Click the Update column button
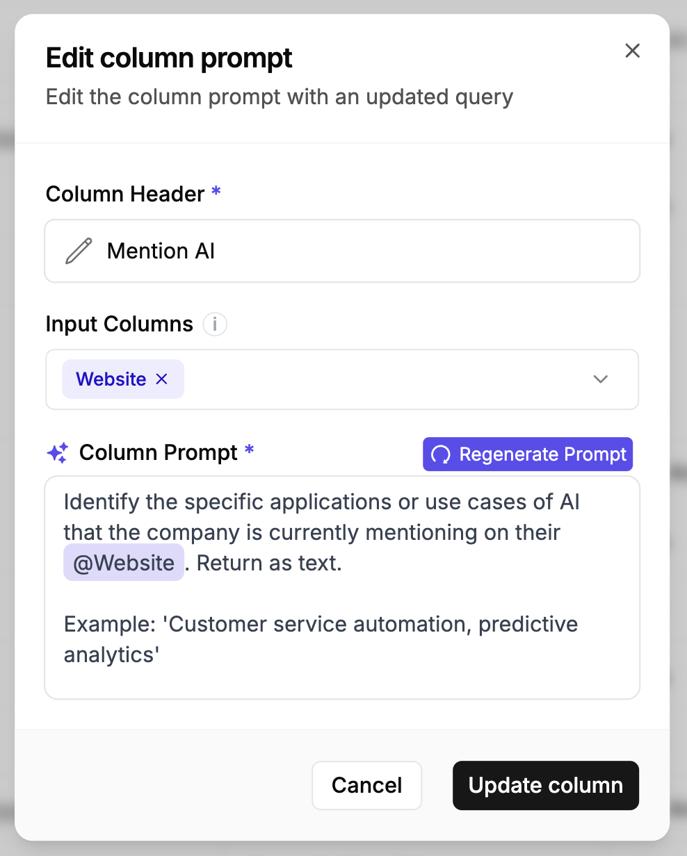 point(545,785)
